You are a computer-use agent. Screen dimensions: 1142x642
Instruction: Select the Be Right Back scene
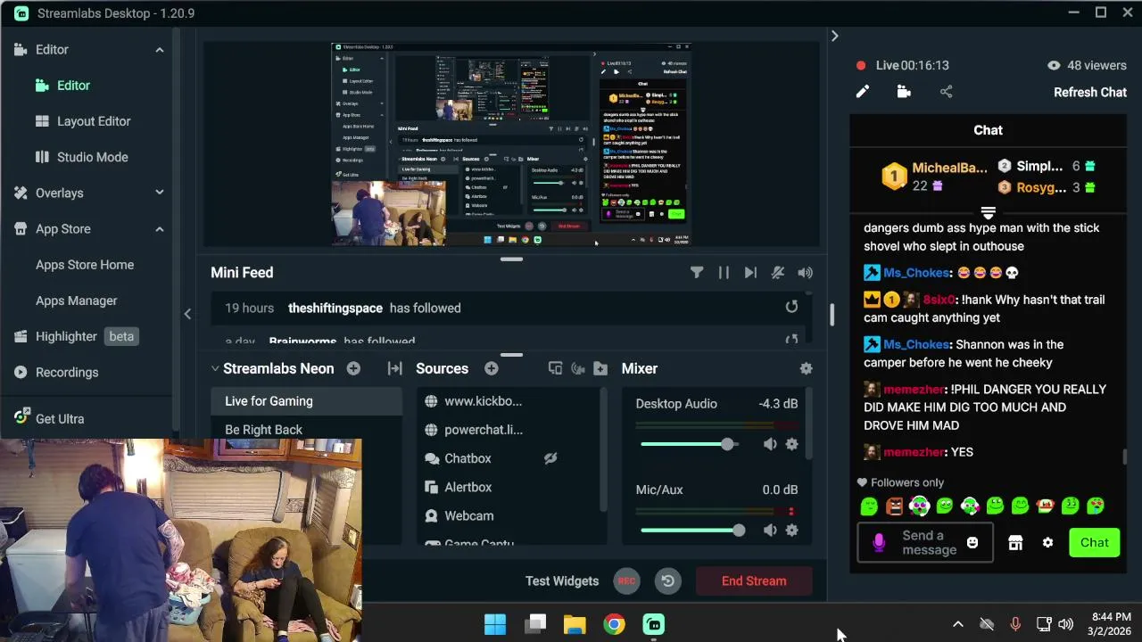(306, 430)
